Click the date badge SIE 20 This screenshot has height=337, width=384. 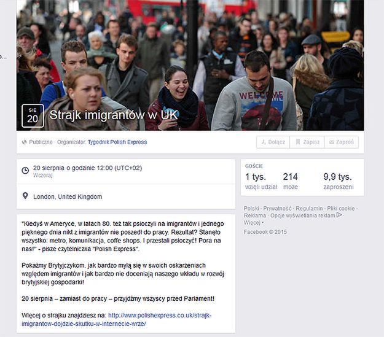coord(33,116)
